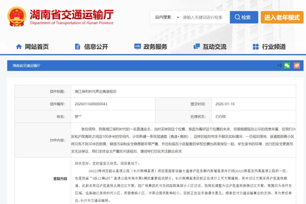
Task: Select letter title 湘江保利时代旁边高速规划
Action: pos(95,91)
